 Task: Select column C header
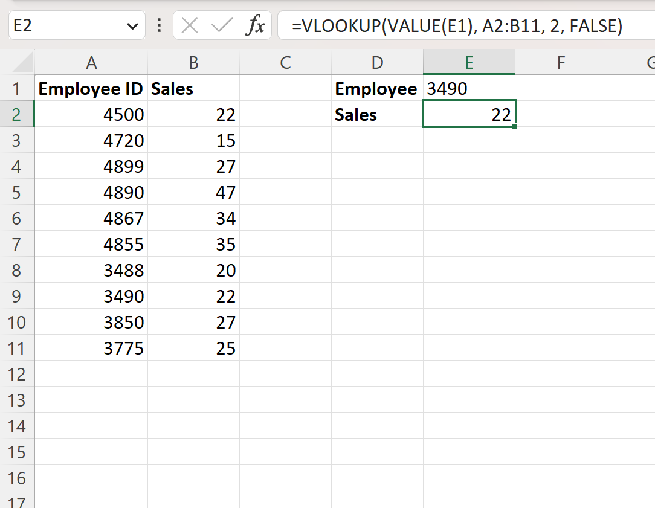pyautogui.click(x=285, y=63)
